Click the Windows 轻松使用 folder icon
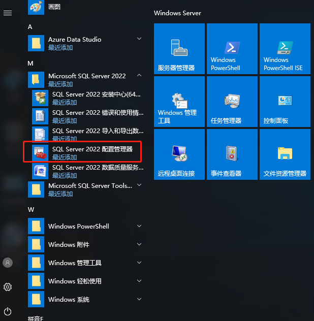 click(36, 281)
